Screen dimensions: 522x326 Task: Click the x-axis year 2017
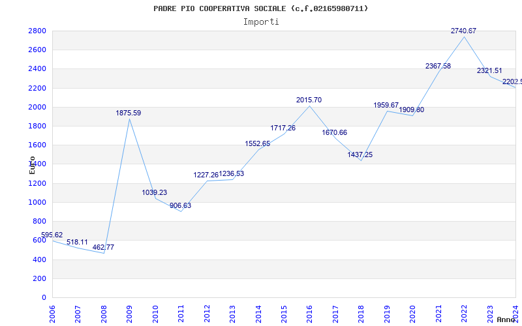(335, 314)
